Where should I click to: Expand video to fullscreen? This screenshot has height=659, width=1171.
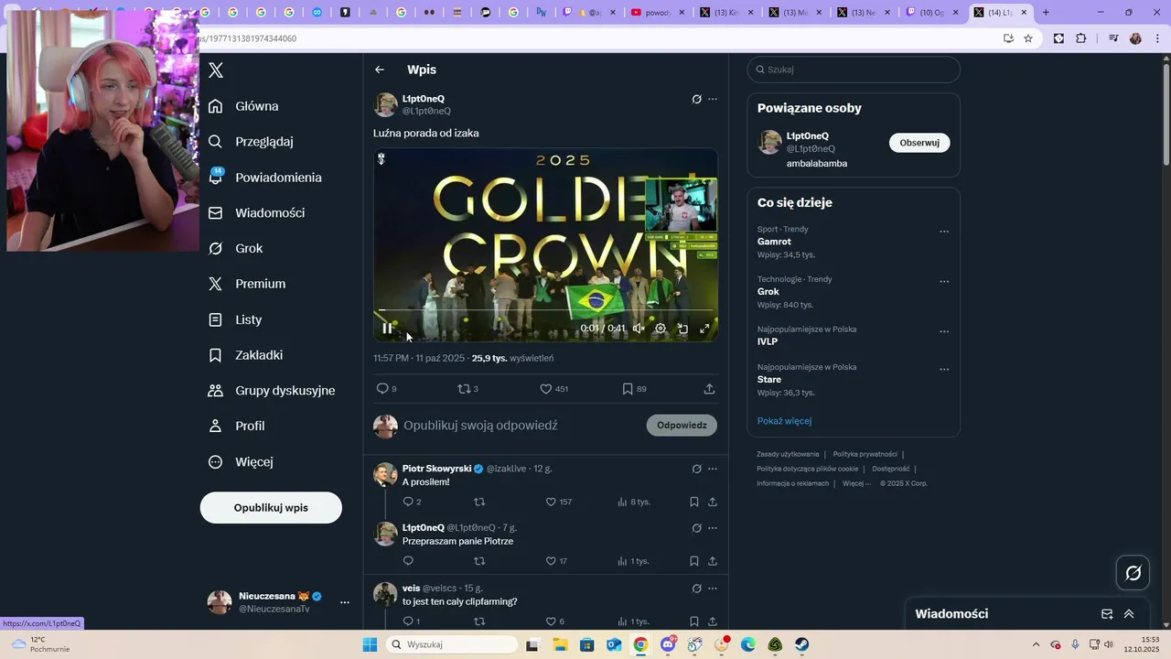tap(704, 329)
